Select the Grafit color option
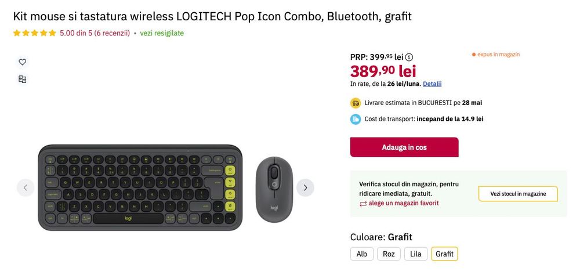Screen dimensions: 580x271 click(445, 254)
